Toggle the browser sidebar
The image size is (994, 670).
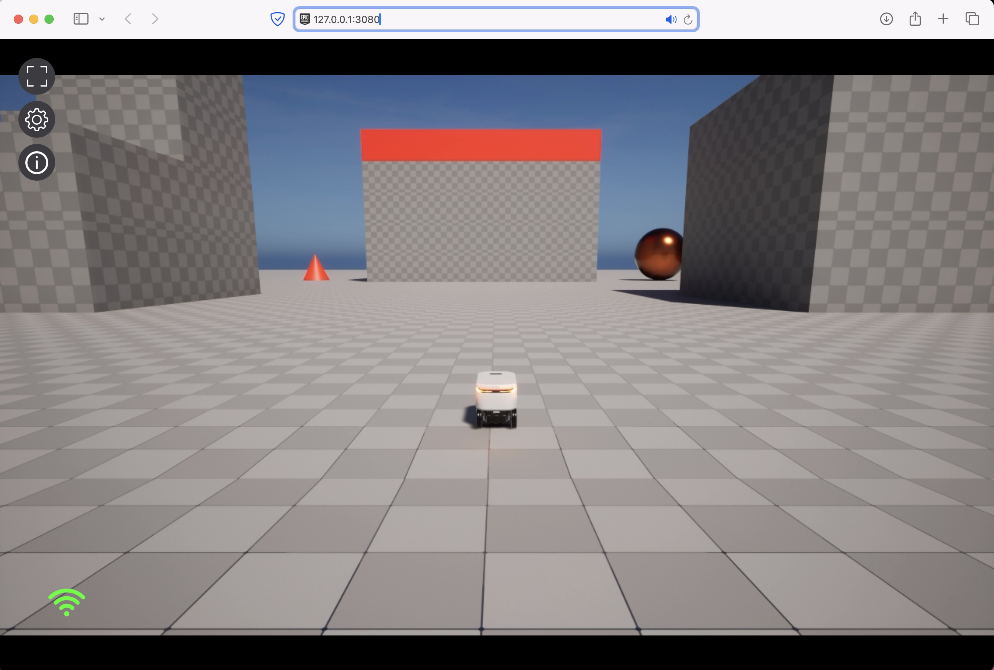[x=81, y=19]
